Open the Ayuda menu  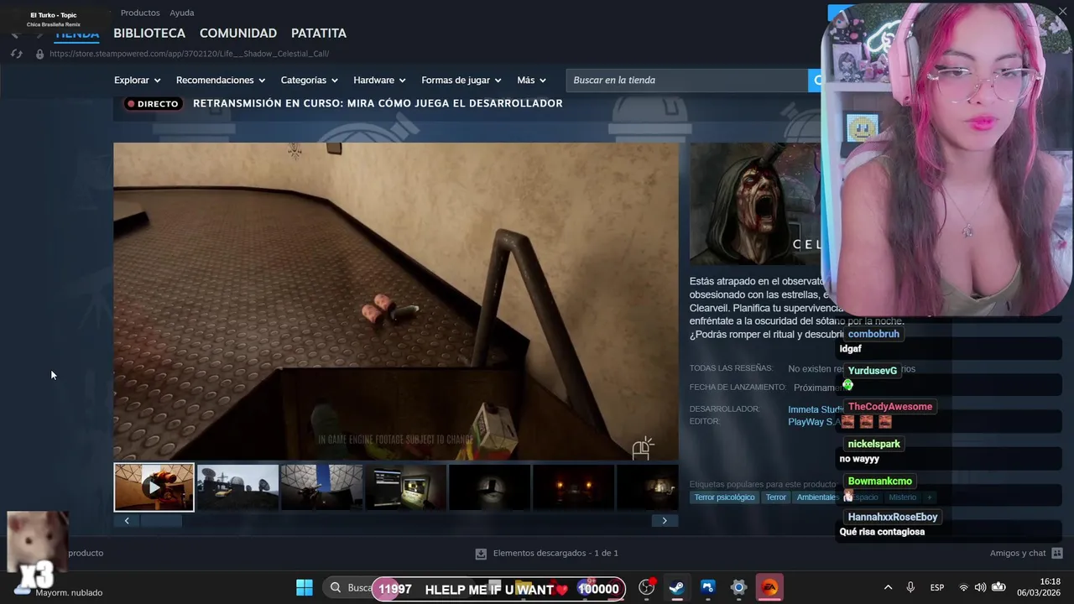(182, 13)
